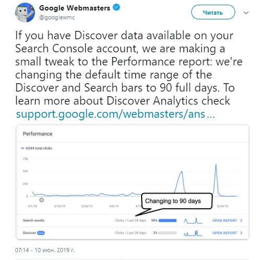Click the Discover sparkline icon

193,233
